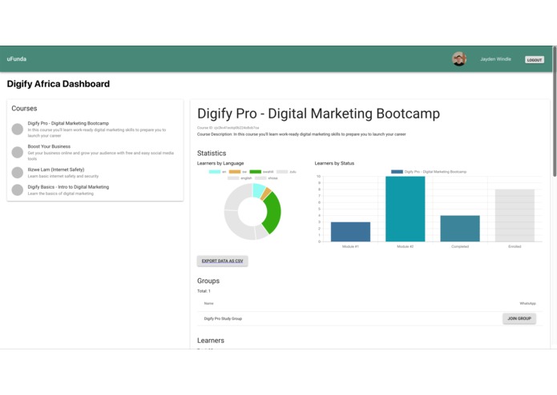Click the Name column header
The width and height of the screenshot is (557, 395).
[209, 304]
